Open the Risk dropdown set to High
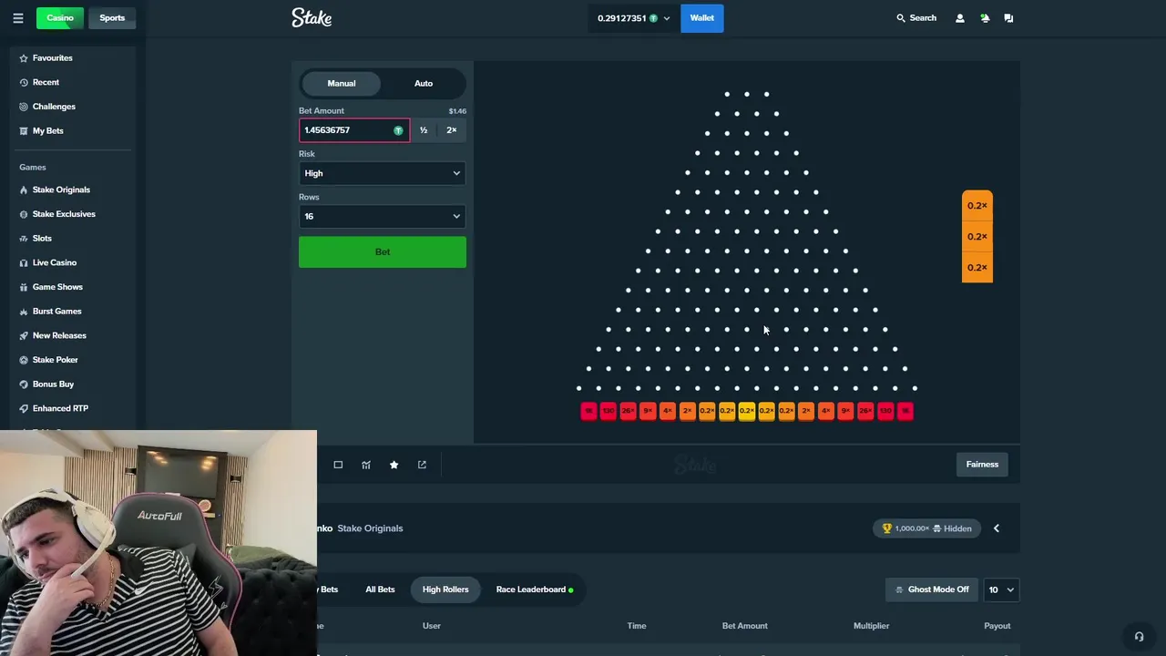The image size is (1166, 656). click(x=382, y=173)
